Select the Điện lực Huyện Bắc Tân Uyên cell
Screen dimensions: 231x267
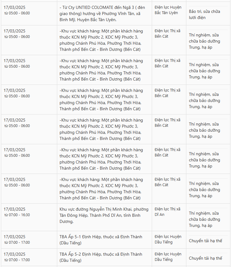pyautogui.click(x=168, y=10)
